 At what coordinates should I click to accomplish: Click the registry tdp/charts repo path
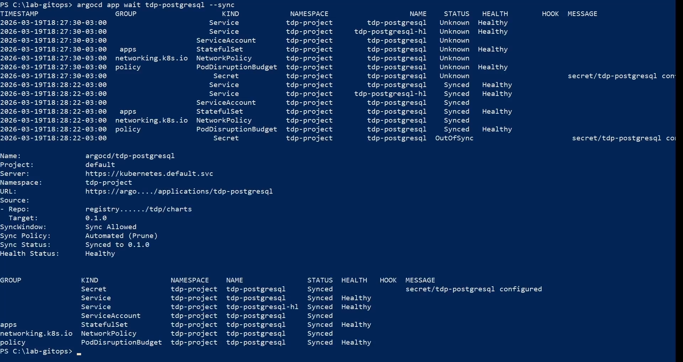coord(138,209)
